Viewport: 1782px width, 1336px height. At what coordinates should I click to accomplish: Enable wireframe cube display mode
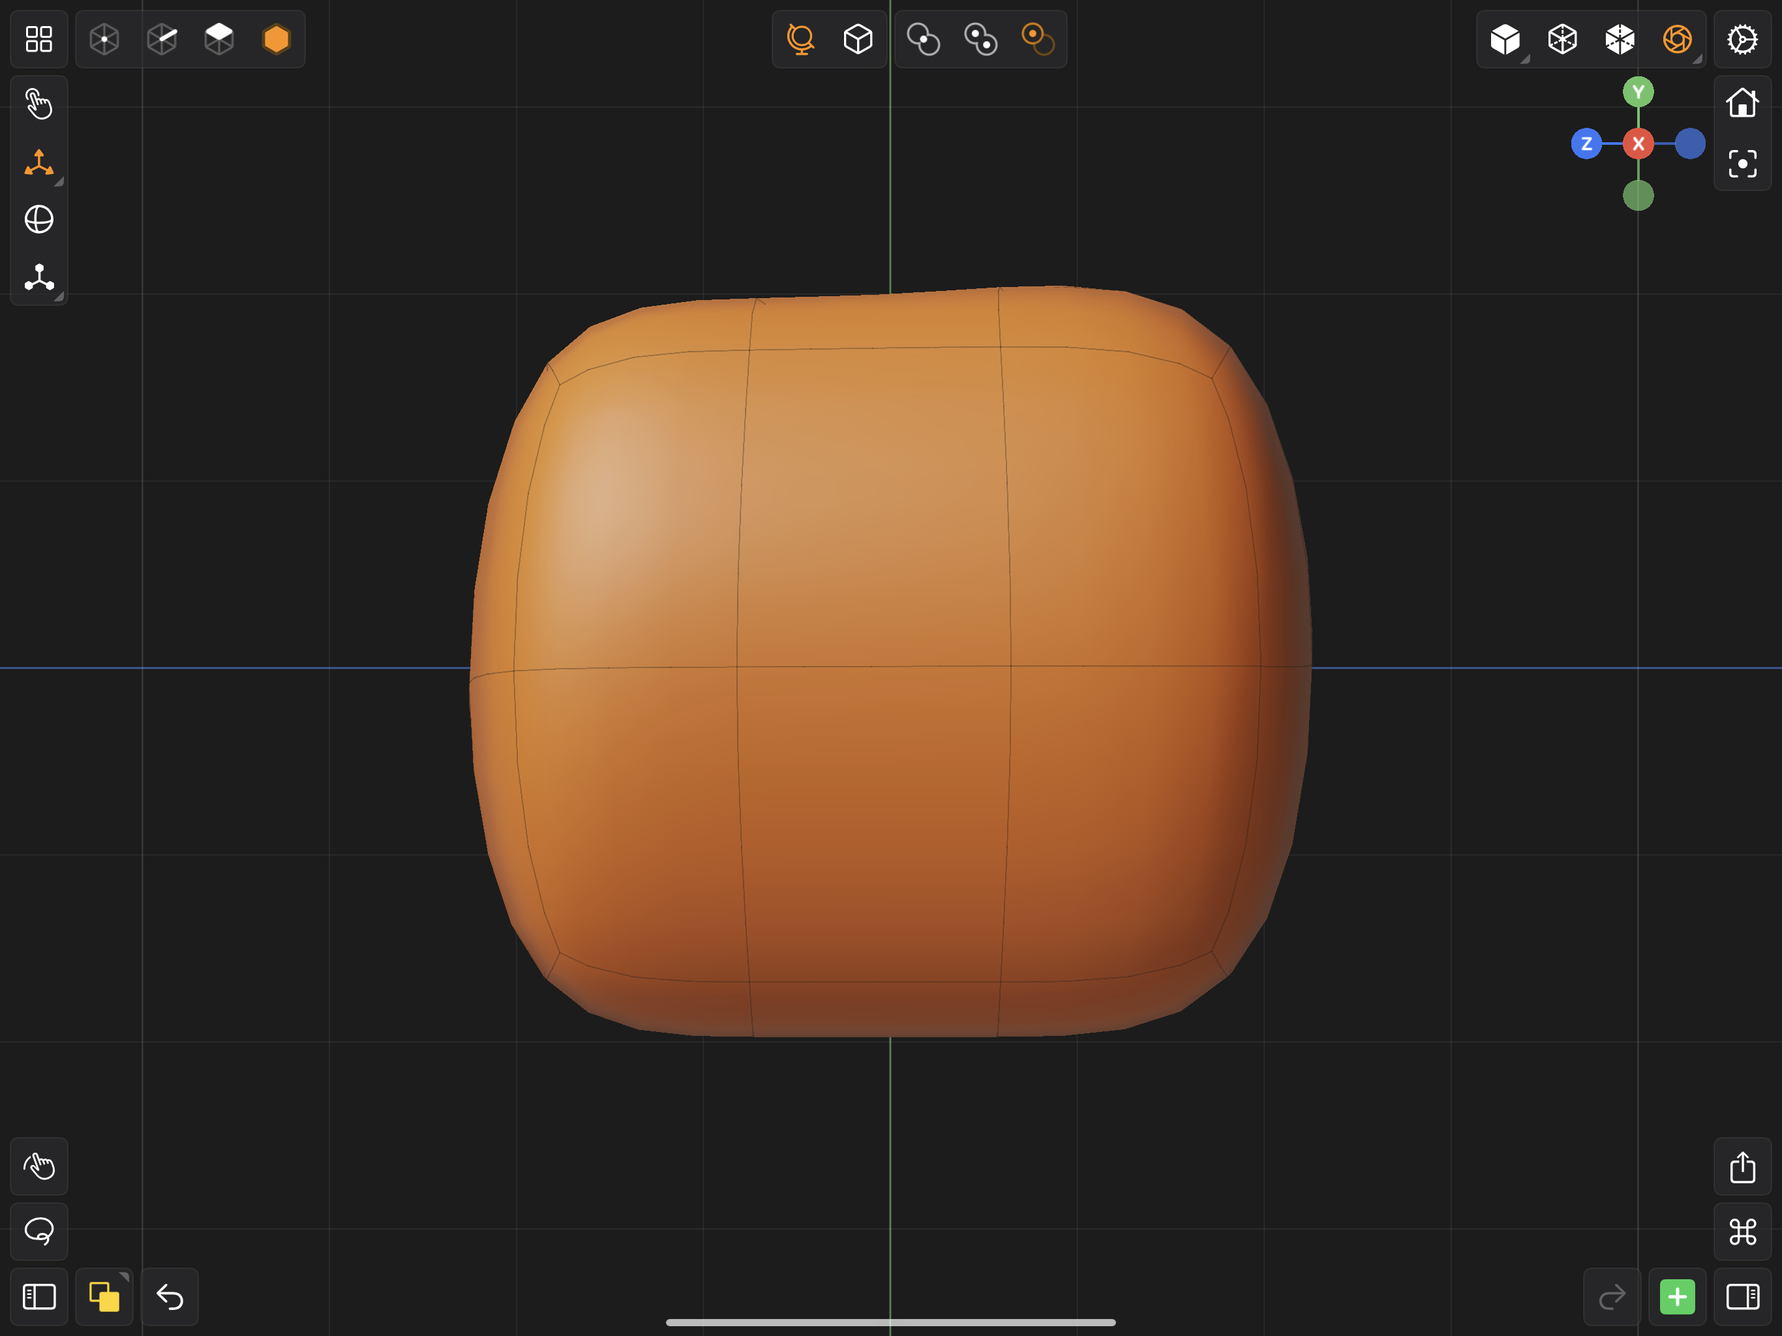1562,38
